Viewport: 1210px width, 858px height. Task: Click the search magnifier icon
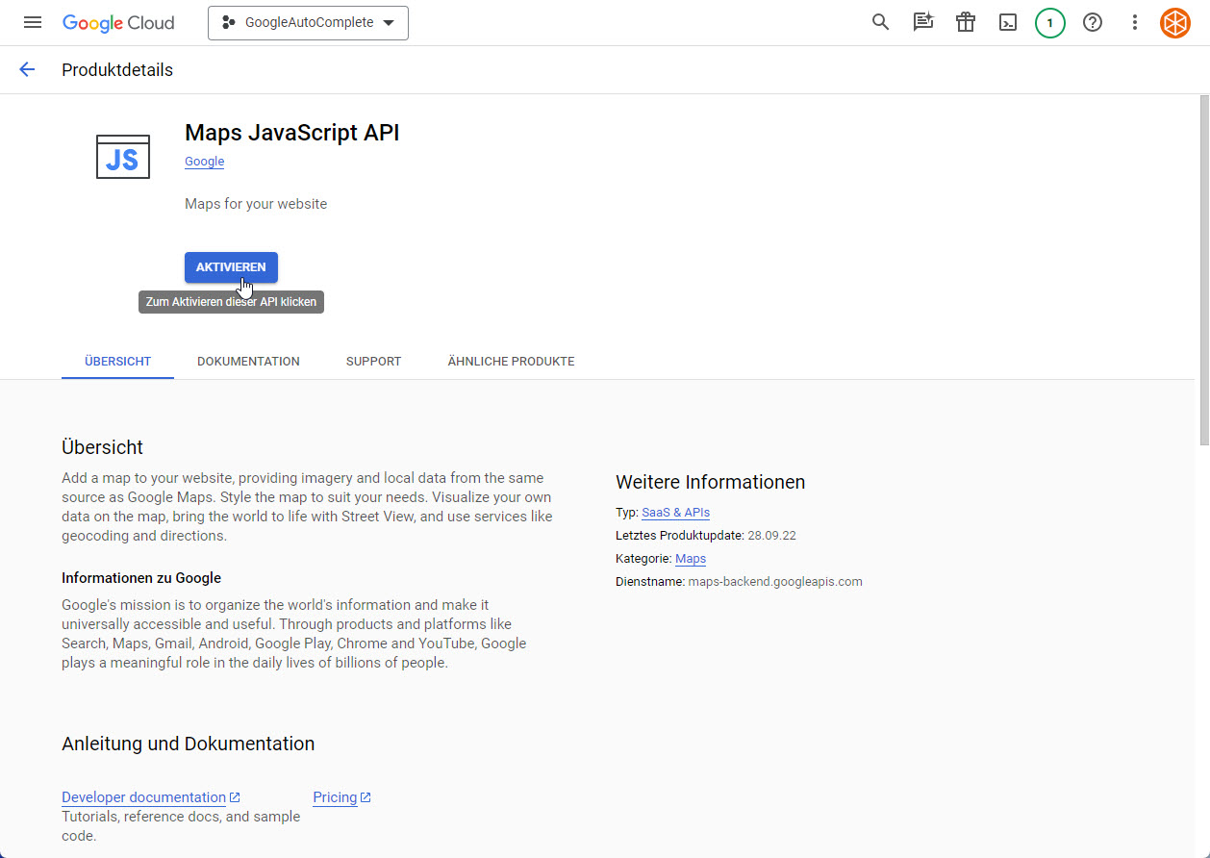pos(880,22)
